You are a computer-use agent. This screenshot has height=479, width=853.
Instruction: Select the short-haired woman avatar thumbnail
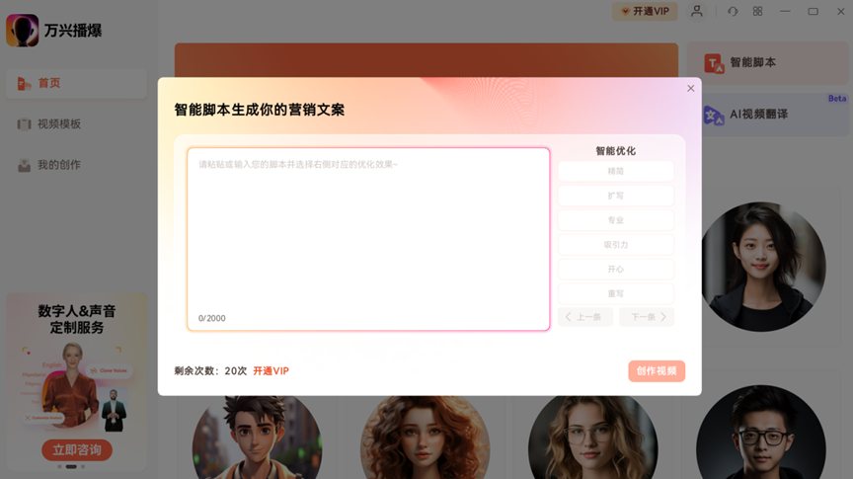[763, 267]
